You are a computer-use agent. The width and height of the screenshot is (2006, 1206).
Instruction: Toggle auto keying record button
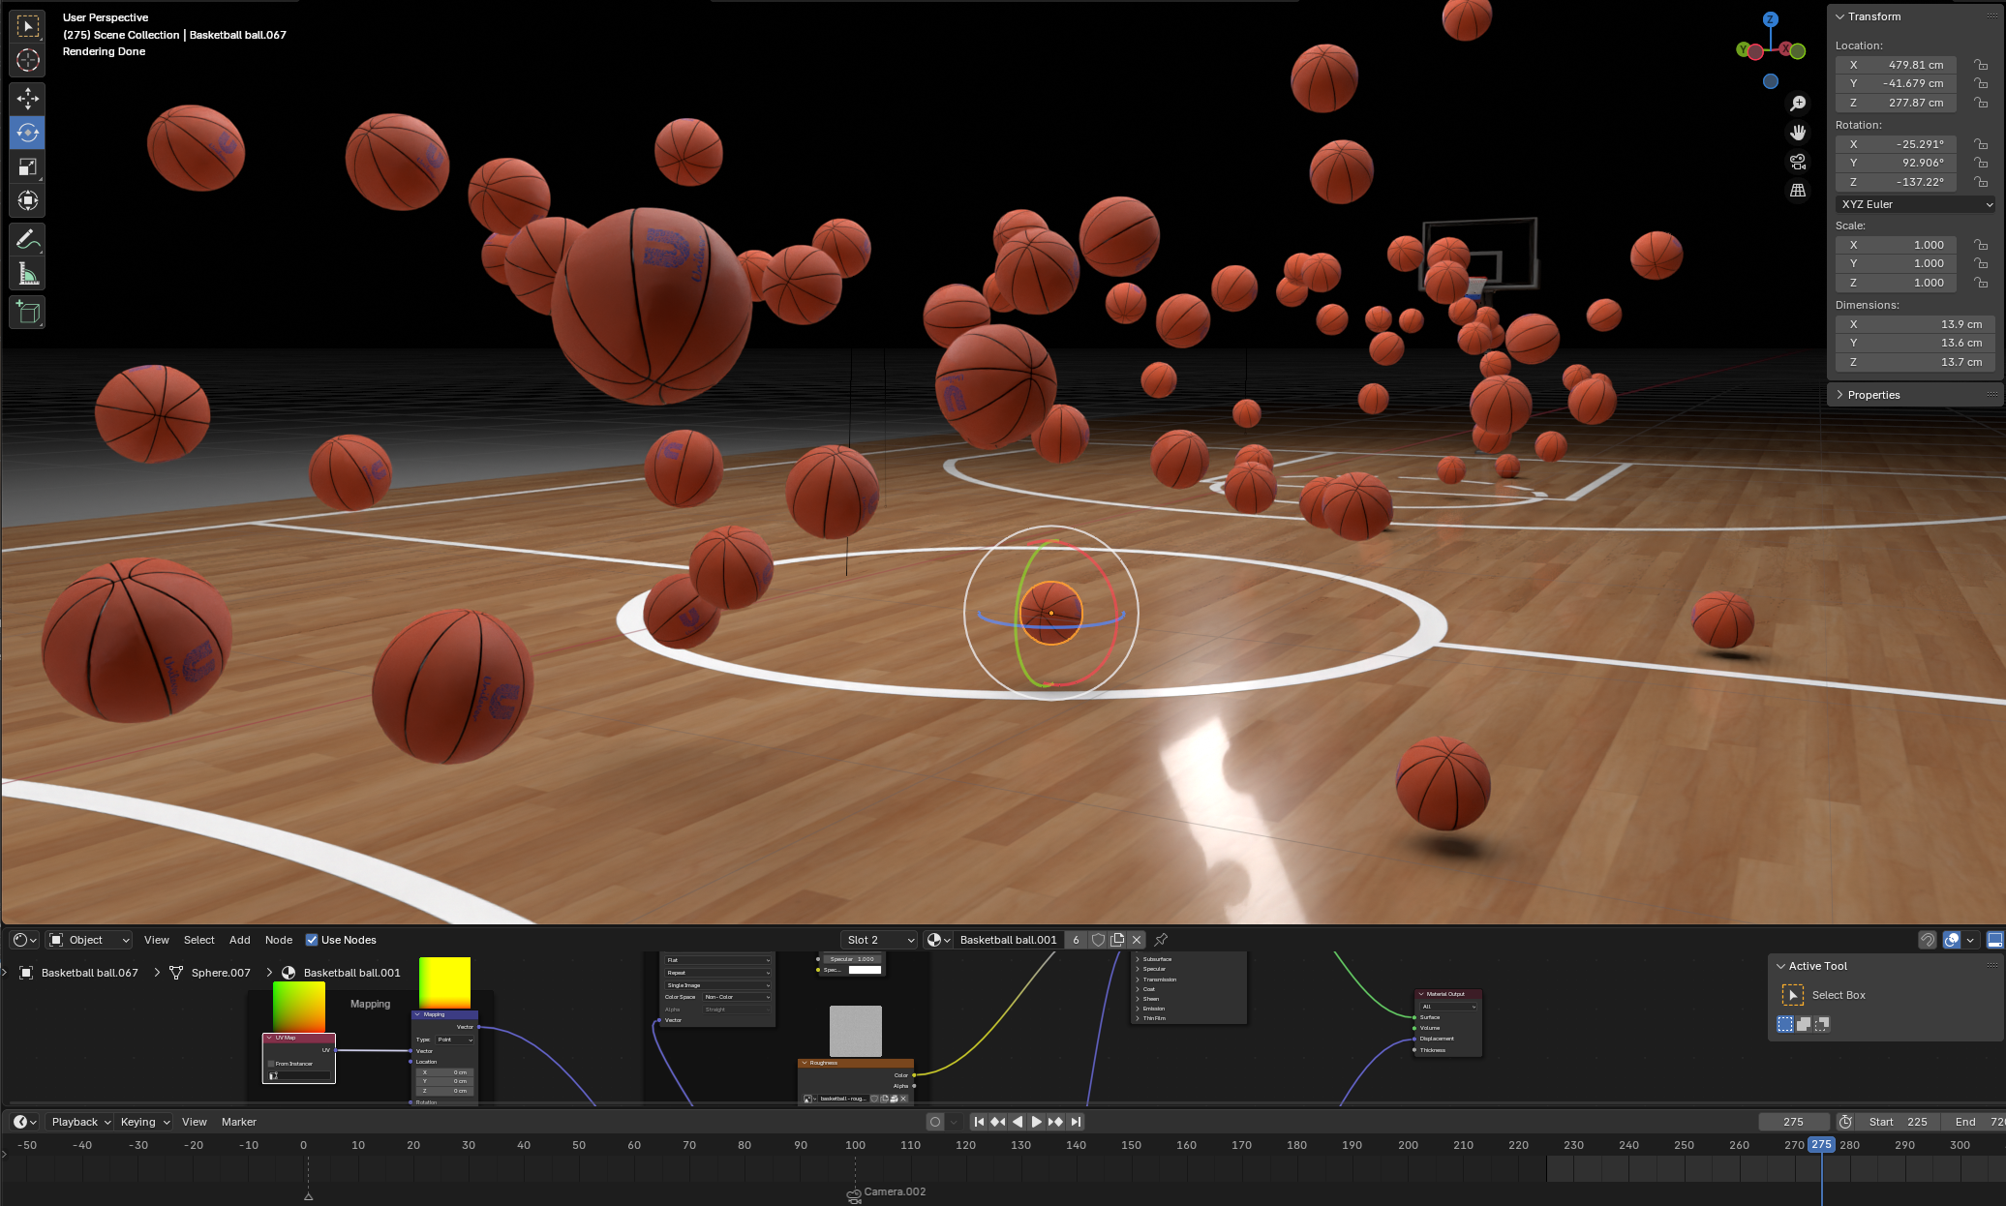(935, 1122)
